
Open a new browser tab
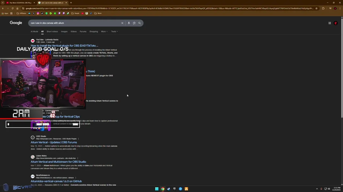tap(71, 3)
